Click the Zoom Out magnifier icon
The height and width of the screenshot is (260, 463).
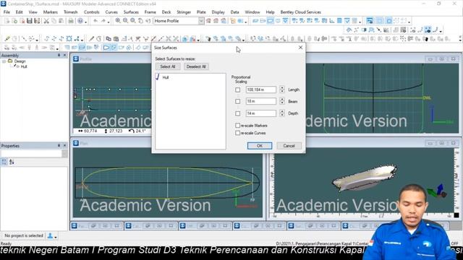[125, 21]
